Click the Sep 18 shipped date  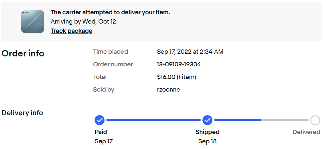coord(207,141)
